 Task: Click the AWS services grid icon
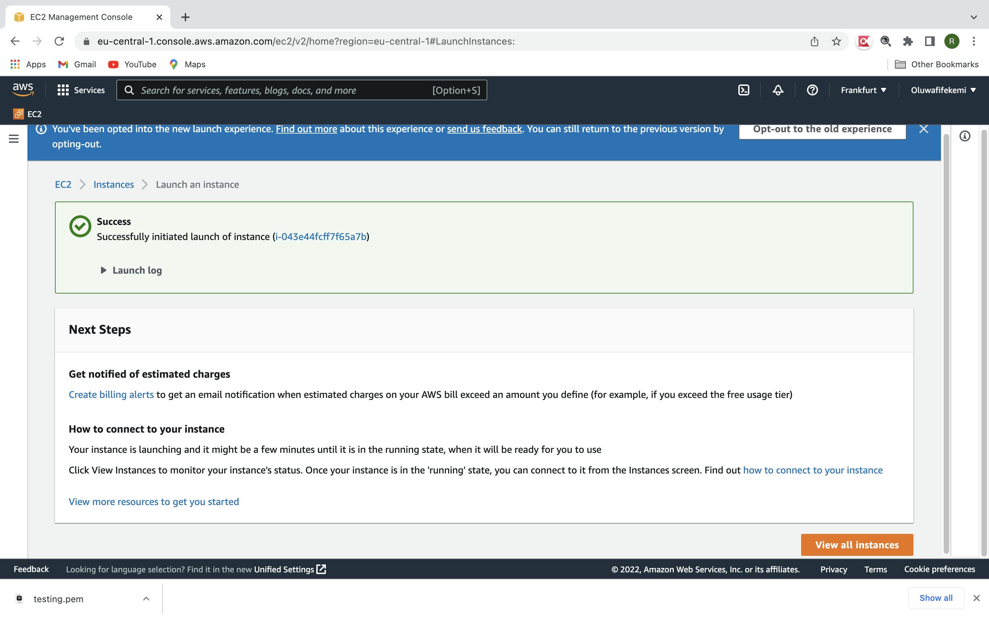point(62,90)
